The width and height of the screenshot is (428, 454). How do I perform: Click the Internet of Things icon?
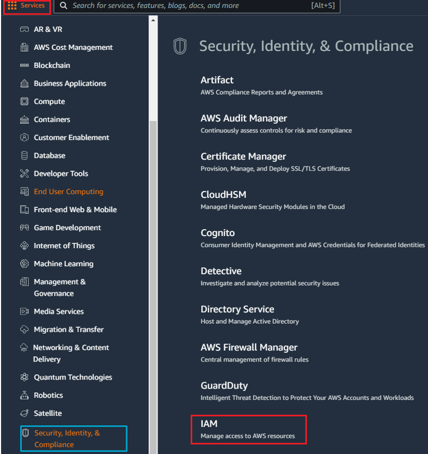coord(24,246)
